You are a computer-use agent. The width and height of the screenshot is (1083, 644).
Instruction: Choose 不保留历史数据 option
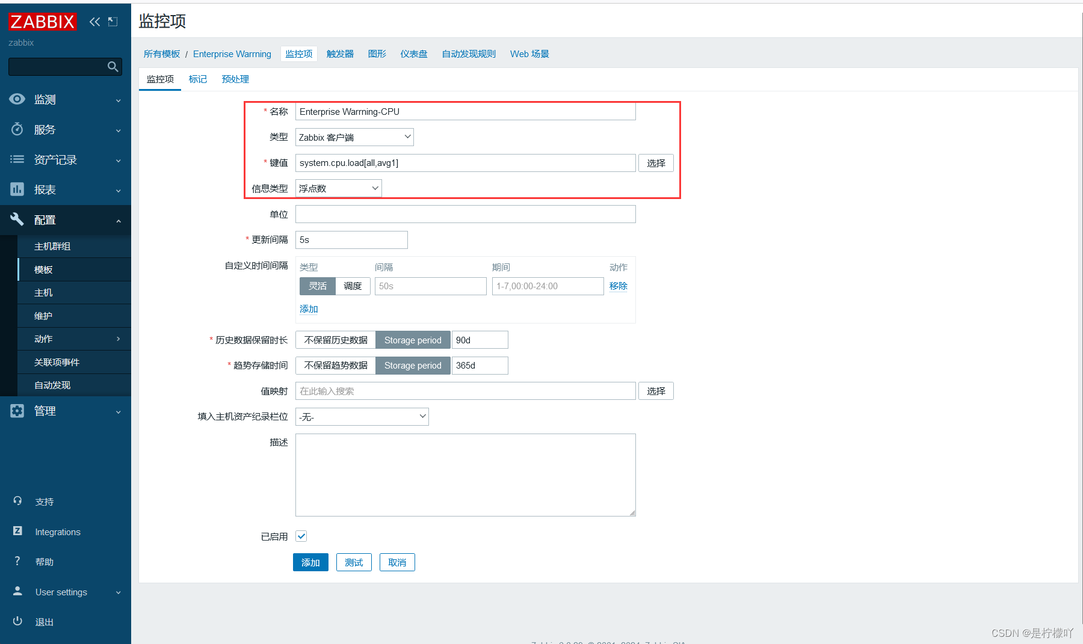(336, 340)
